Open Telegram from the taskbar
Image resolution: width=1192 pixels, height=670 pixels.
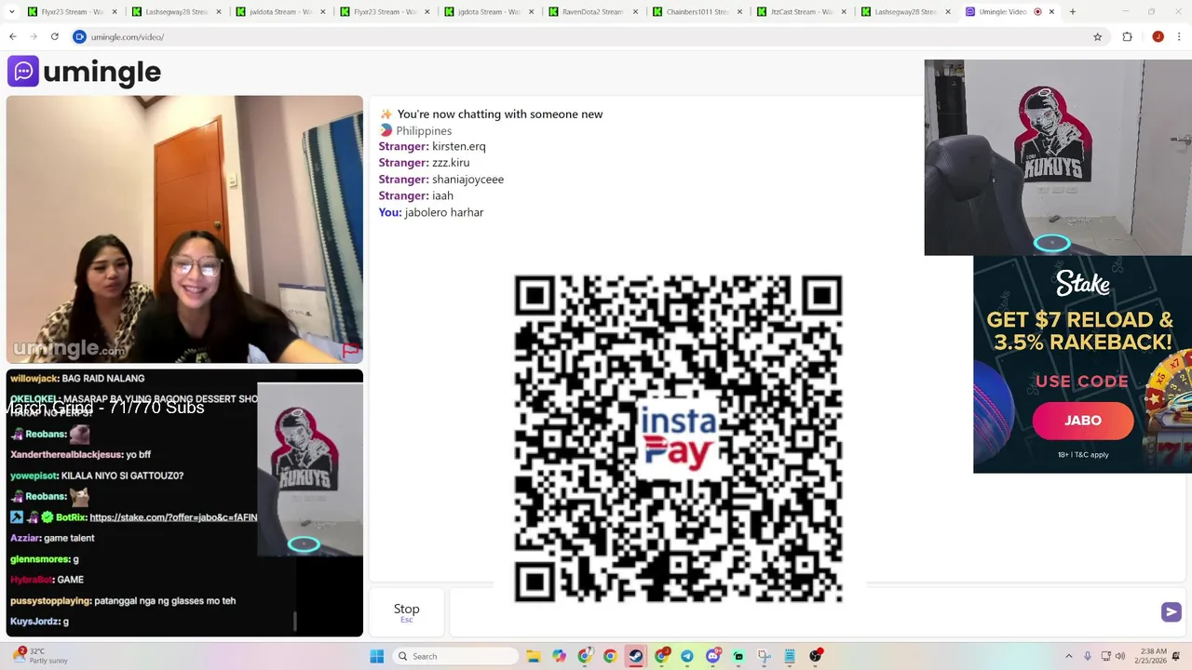pos(686,656)
